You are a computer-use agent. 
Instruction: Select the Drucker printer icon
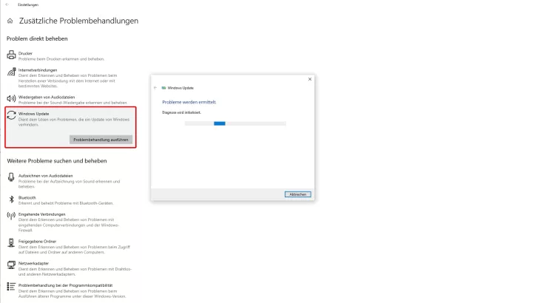[11, 55]
